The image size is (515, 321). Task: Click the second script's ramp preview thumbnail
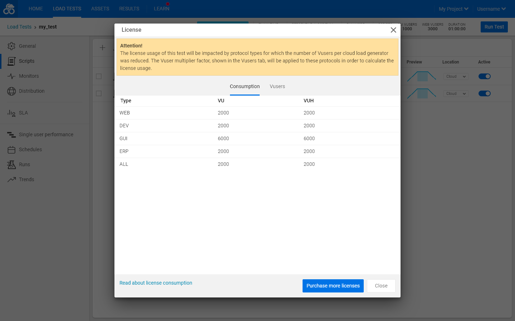422,93
